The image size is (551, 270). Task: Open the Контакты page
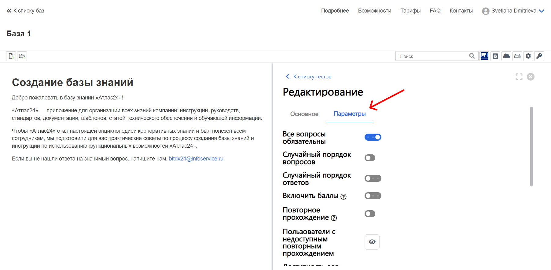click(461, 11)
